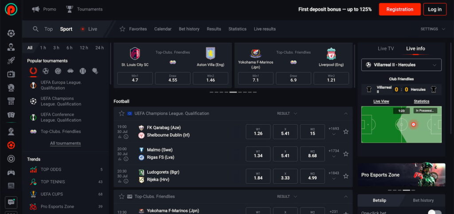
Task: Select the tennis ball sport filter icon
Action: [82, 71]
